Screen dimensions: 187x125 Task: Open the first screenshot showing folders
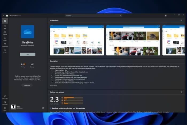(77, 40)
